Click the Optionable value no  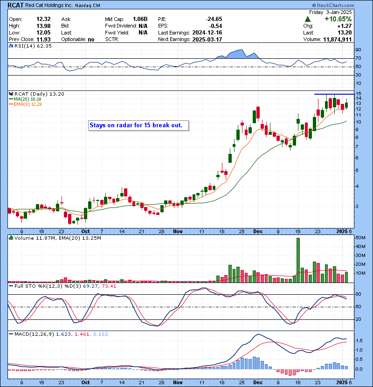[91, 40]
